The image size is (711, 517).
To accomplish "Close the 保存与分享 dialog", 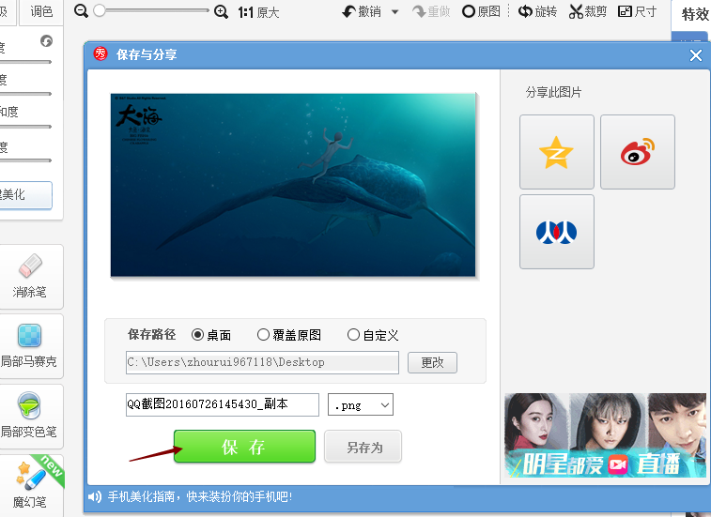I will click(x=696, y=55).
